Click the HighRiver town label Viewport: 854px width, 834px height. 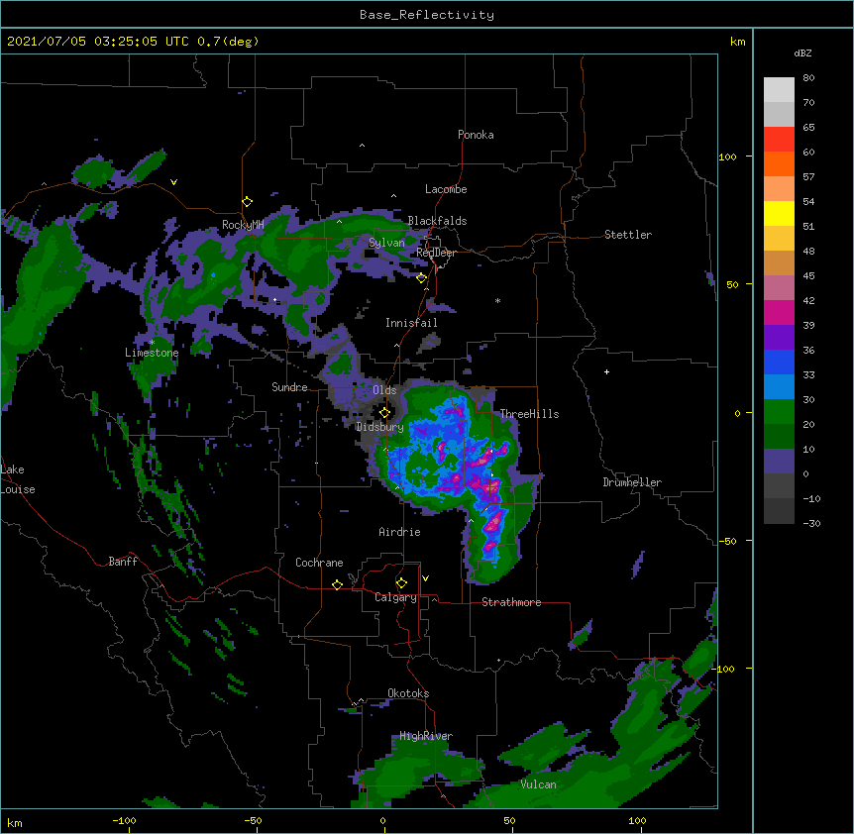pyautogui.click(x=426, y=736)
